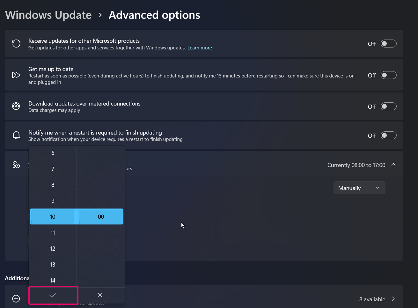Click the Currently 08:00 to 17:00 text
418x308 pixels.
pos(356,165)
